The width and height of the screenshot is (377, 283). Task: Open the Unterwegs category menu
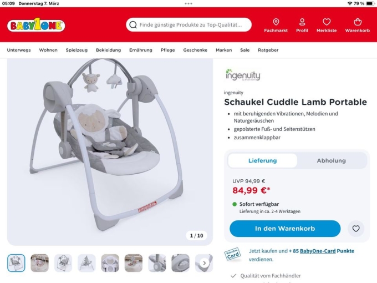(19, 50)
